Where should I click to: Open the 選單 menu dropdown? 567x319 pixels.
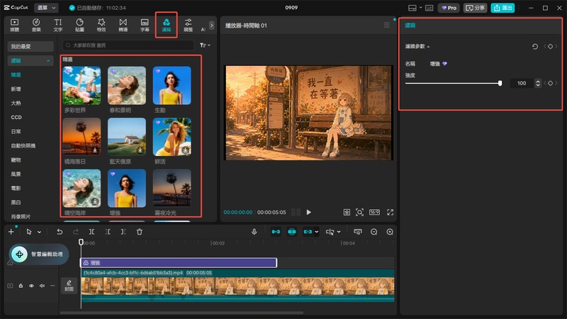tap(46, 8)
